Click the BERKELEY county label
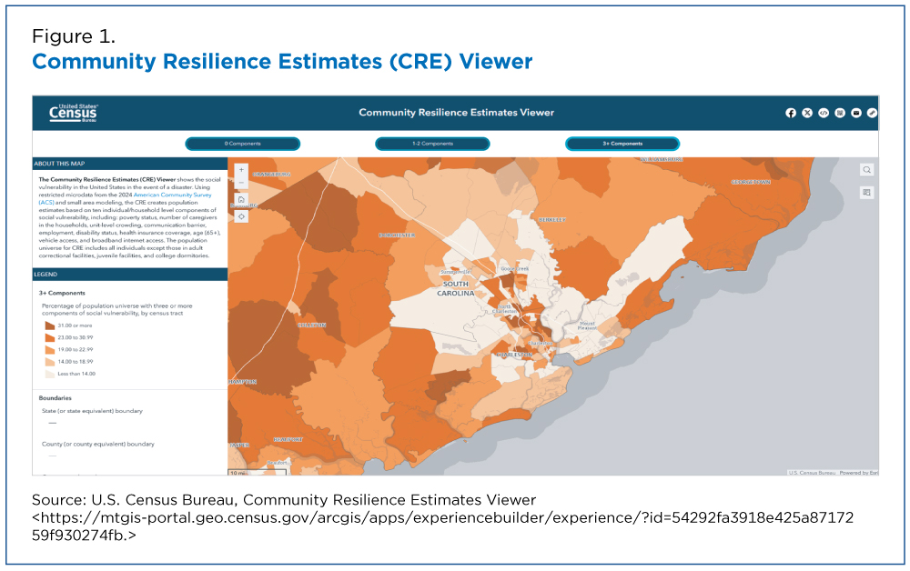 tap(552, 220)
